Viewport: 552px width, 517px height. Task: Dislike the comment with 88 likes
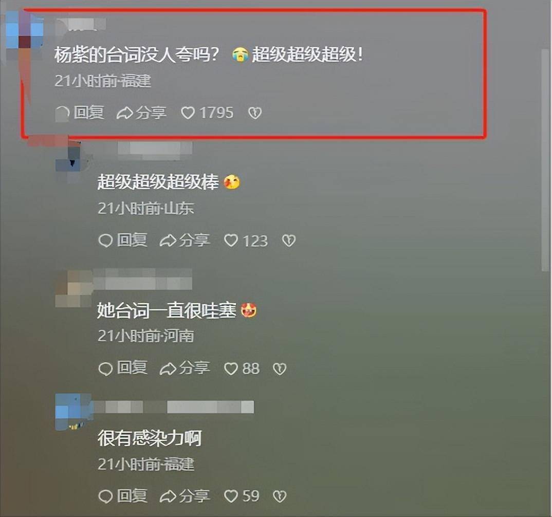click(280, 369)
